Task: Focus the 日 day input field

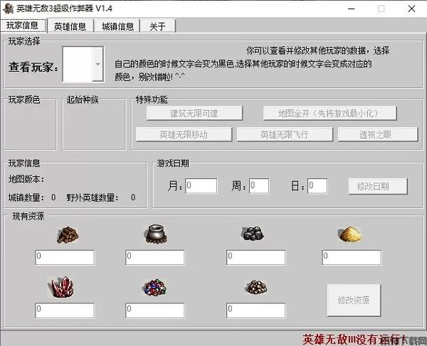Action: pos(317,186)
